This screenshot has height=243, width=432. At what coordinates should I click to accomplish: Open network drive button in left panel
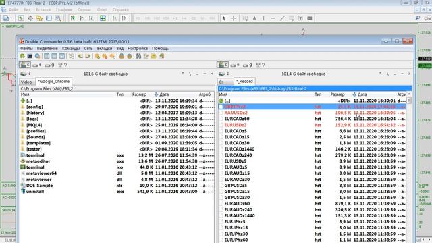[63, 65]
